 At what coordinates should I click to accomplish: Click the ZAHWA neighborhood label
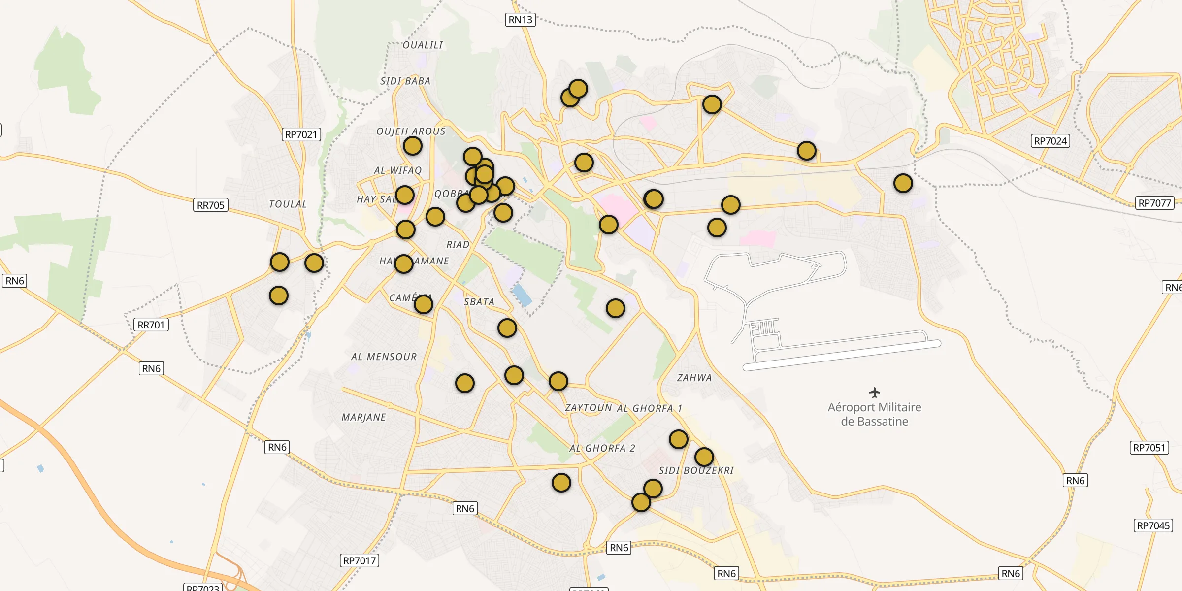[694, 378]
